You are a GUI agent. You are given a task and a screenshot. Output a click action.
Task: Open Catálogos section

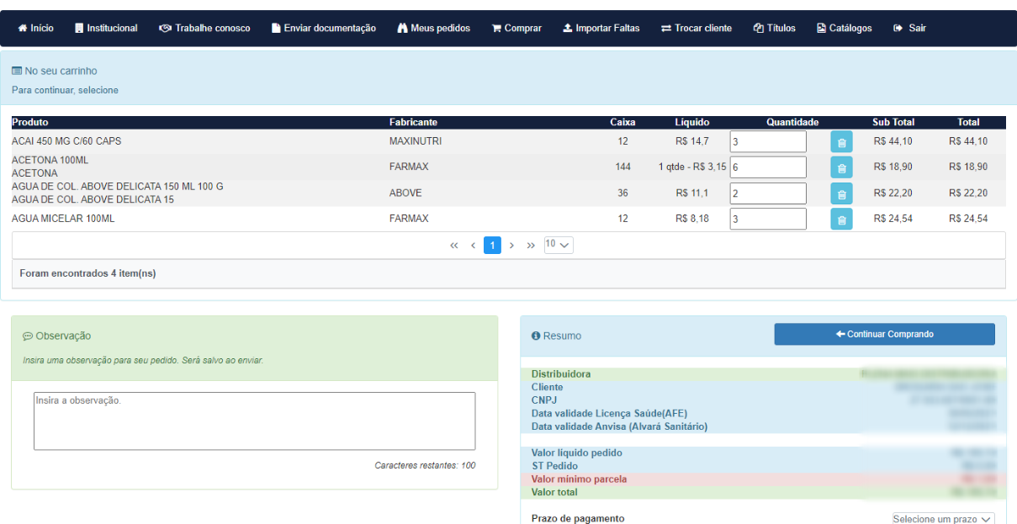845,28
